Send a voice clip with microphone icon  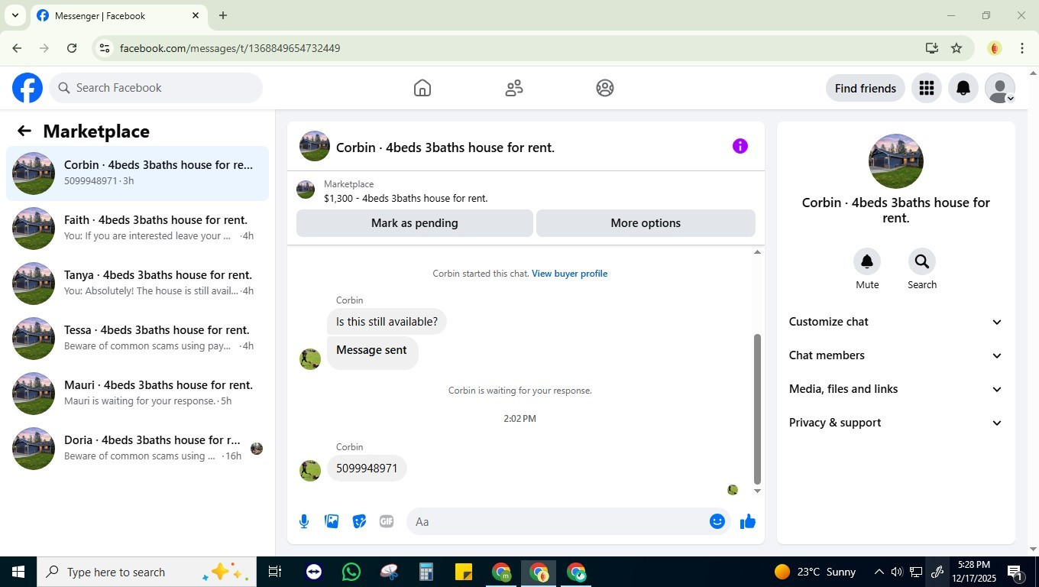304,521
